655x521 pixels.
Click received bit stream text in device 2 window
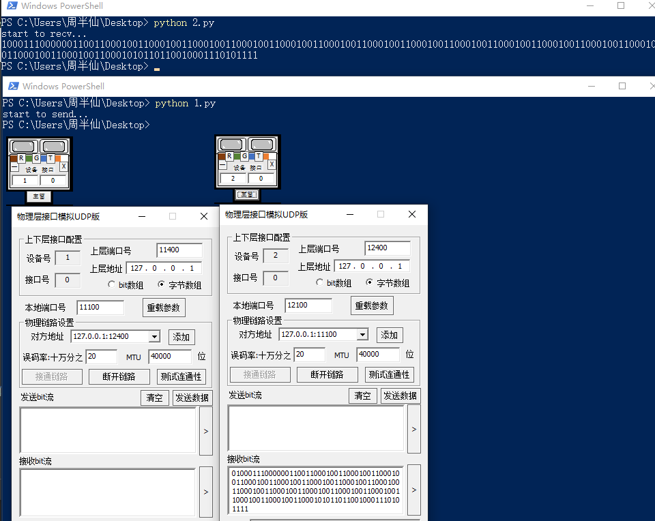(316, 491)
